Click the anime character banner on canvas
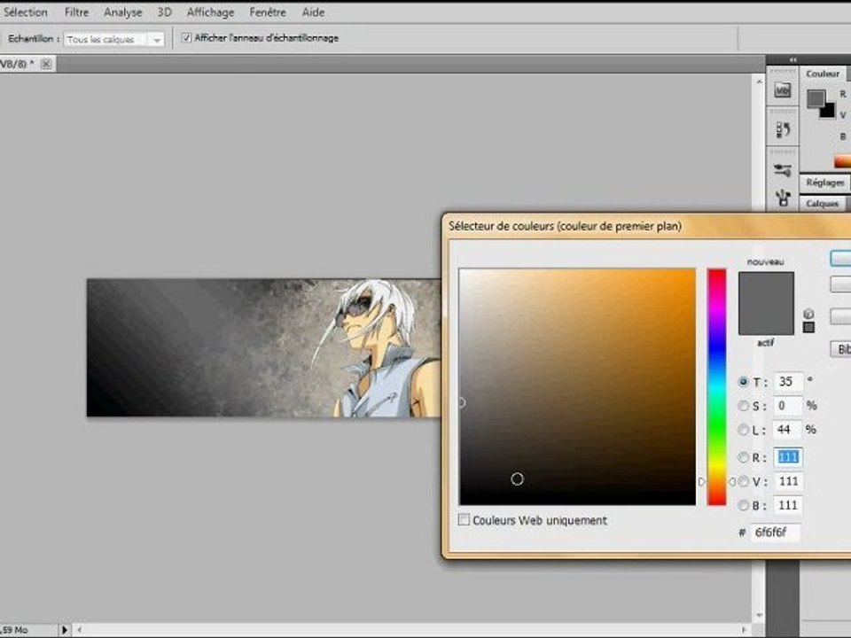This screenshot has height=638, width=851. pos(264,347)
